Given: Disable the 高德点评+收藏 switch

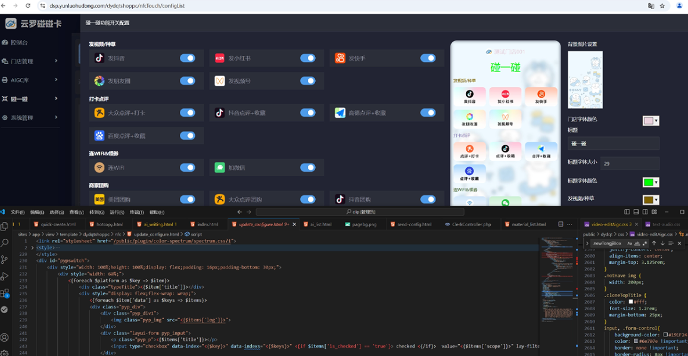Looking at the screenshot, I should tap(428, 113).
